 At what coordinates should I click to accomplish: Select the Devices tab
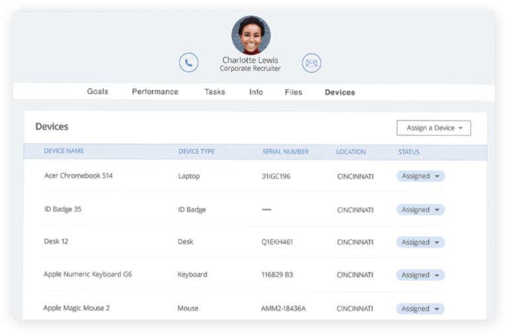(x=339, y=92)
